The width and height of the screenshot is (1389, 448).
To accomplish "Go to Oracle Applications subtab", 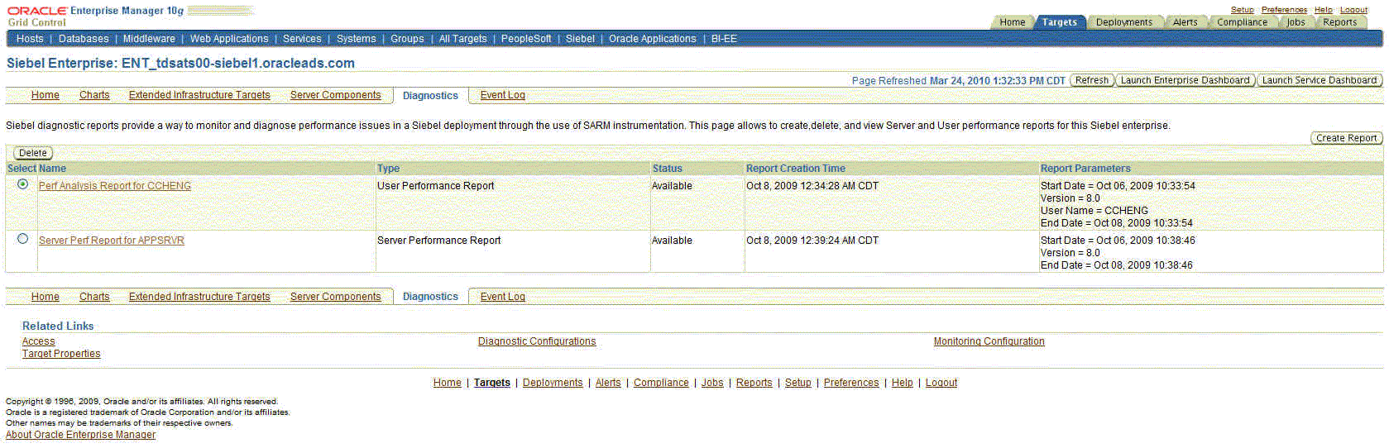I will pyautogui.click(x=653, y=39).
